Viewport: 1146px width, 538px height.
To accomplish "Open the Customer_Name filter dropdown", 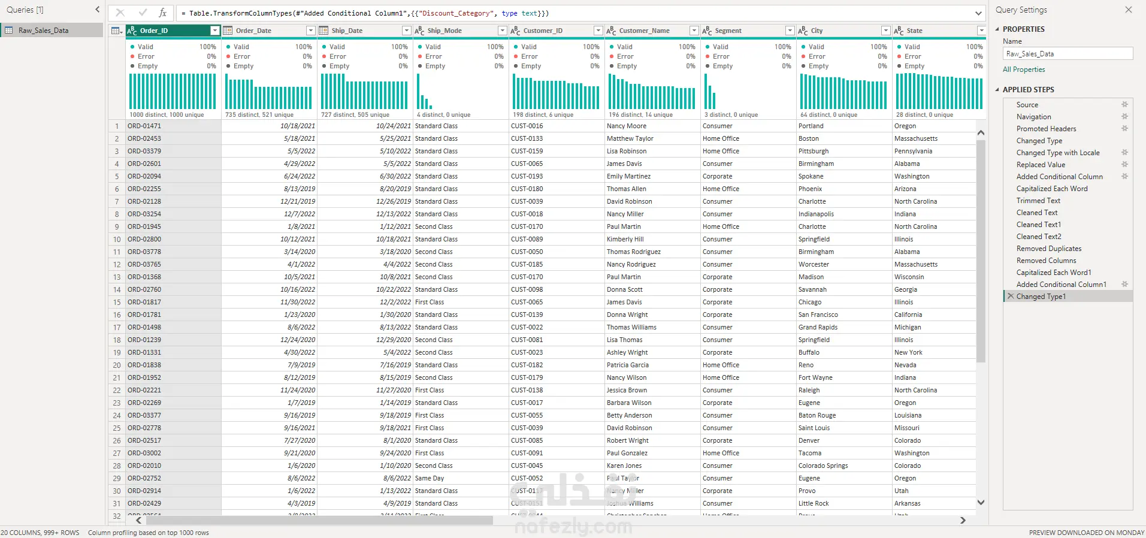I will tap(694, 31).
